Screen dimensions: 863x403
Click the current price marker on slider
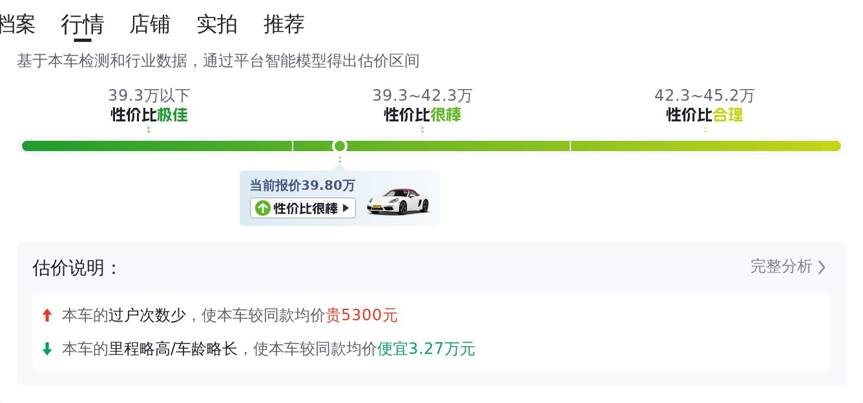pos(340,146)
